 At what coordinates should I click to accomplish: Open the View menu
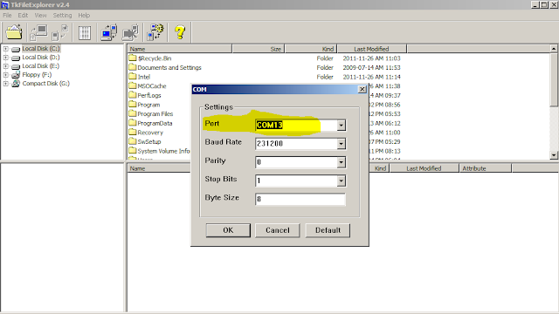40,16
